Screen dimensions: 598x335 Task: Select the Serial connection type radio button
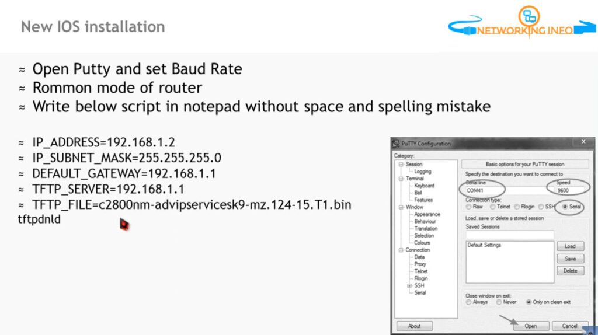tap(565, 207)
